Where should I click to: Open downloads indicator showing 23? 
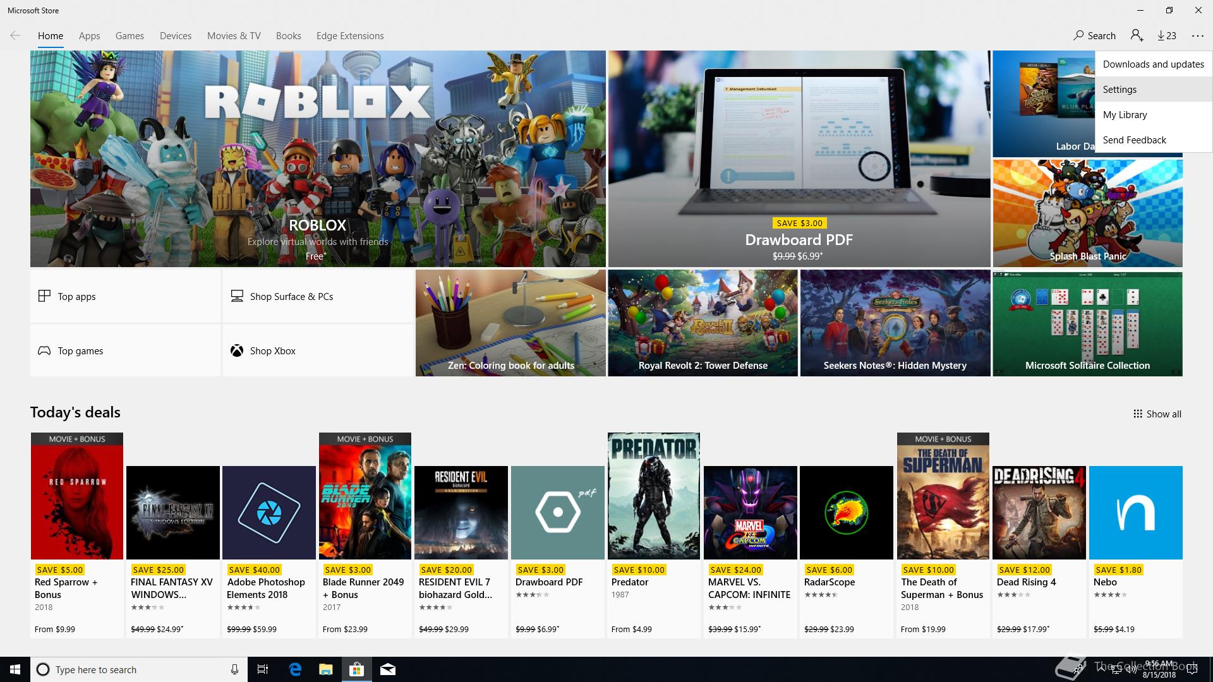[x=1167, y=36]
